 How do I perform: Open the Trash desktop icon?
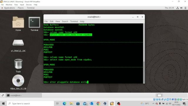(18, 66)
